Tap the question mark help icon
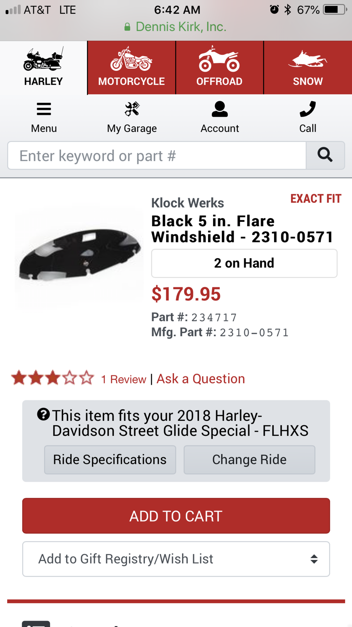 [x=43, y=414]
